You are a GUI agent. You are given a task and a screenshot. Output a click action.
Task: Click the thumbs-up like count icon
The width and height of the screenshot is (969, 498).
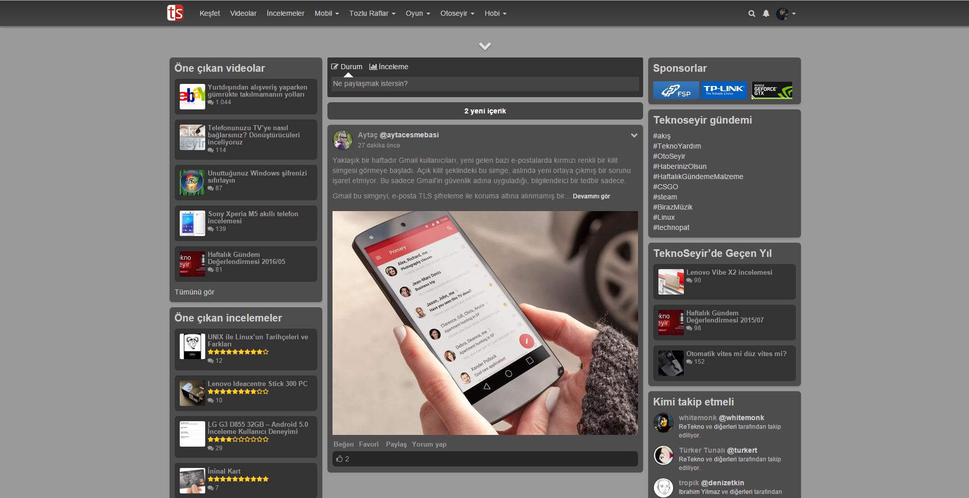pos(340,459)
